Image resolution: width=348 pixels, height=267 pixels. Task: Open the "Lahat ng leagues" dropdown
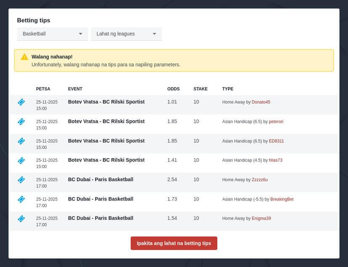point(126,34)
